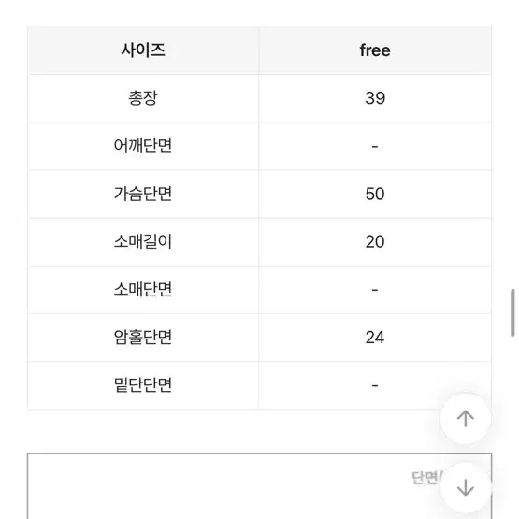Click the 소매길이 row label
This screenshot has height=519, width=519.
pyautogui.click(x=143, y=241)
